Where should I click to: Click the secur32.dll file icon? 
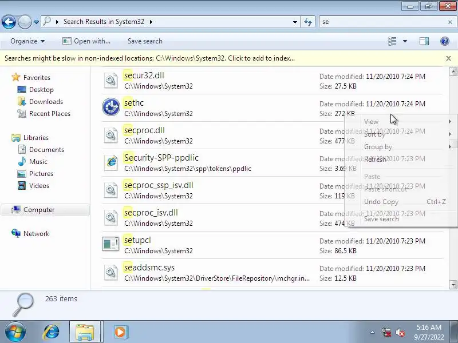[110, 80]
